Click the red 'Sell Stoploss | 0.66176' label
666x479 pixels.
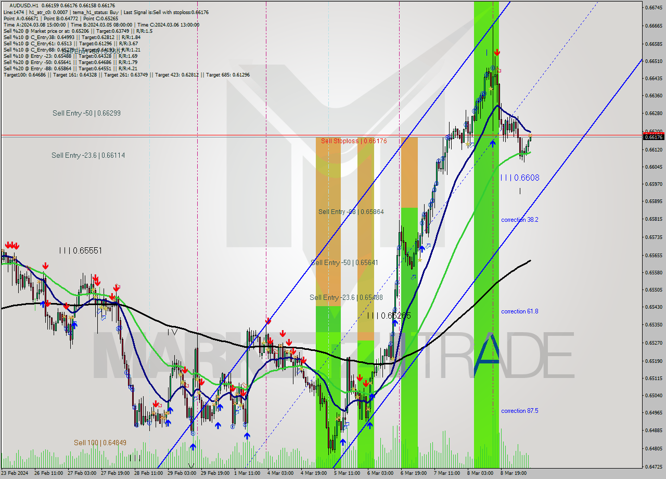[354, 141]
